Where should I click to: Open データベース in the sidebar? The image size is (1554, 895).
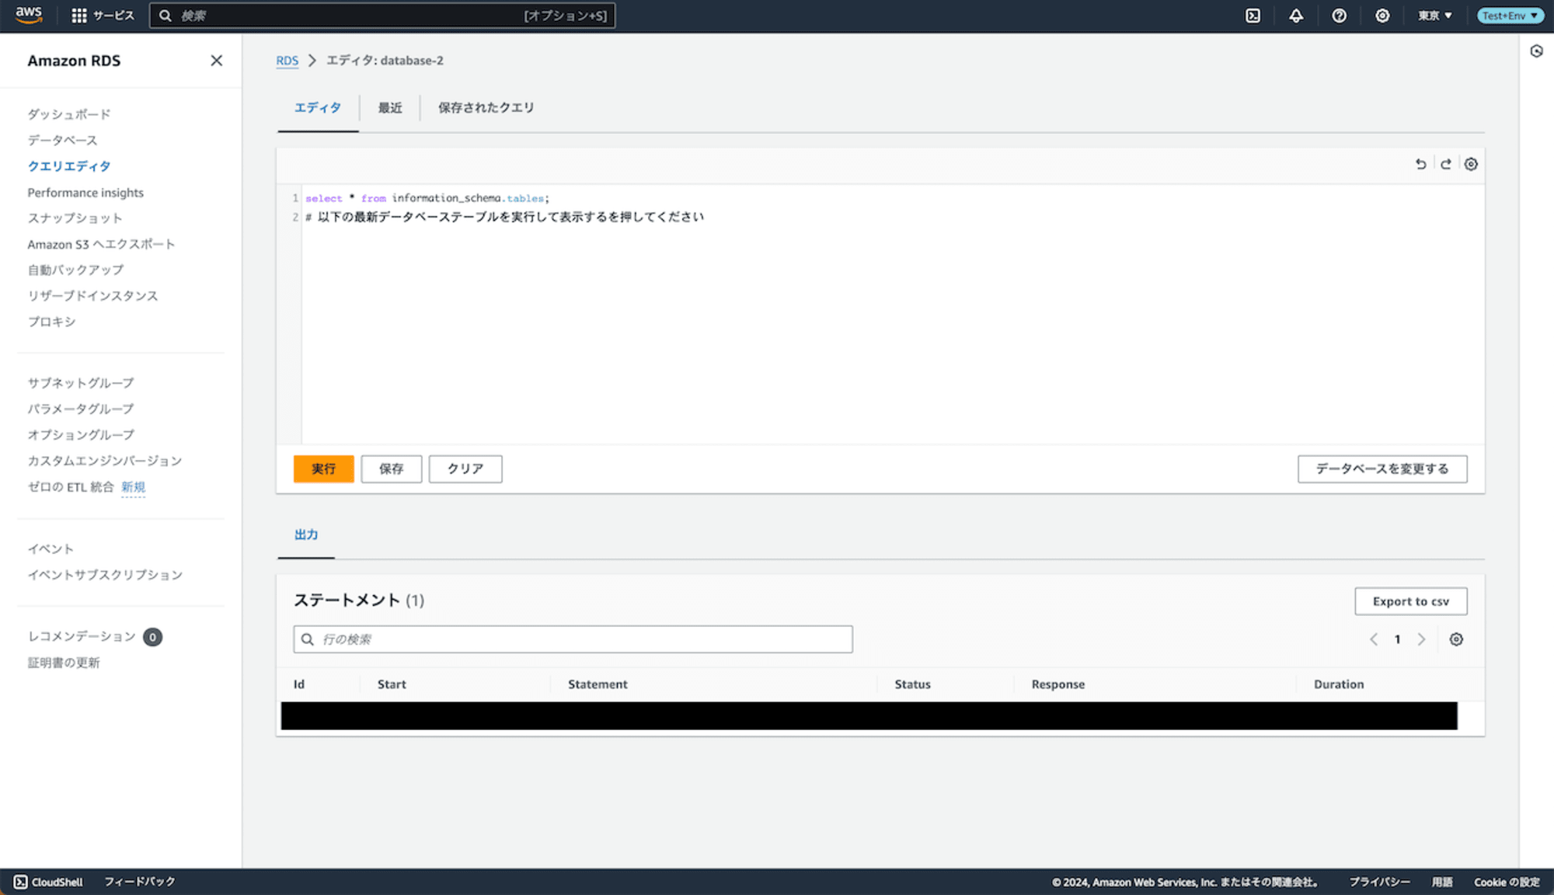coord(63,140)
